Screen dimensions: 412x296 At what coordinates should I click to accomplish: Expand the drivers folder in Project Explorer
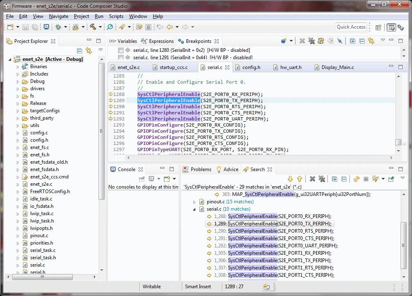(18, 89)
